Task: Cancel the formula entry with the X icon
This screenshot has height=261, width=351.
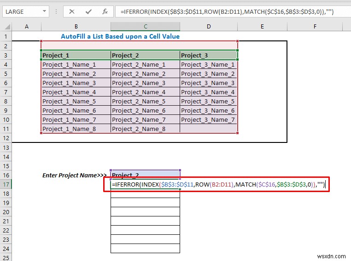Action: [72, 11]
